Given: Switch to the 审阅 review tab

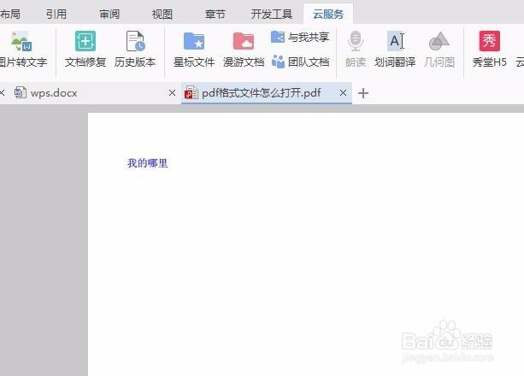Looking at the screenshot, I should (109, 14).
